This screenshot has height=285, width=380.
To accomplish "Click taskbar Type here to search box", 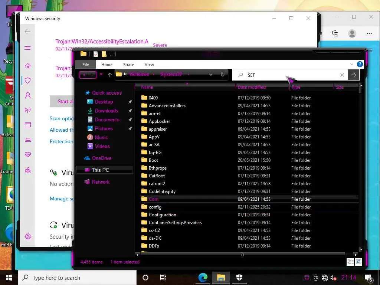I will coord(77,278).
